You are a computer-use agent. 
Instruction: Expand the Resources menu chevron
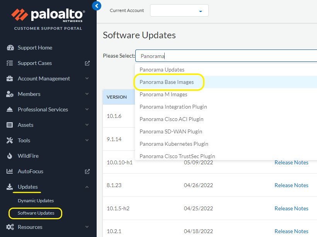[x=87, y=227]
